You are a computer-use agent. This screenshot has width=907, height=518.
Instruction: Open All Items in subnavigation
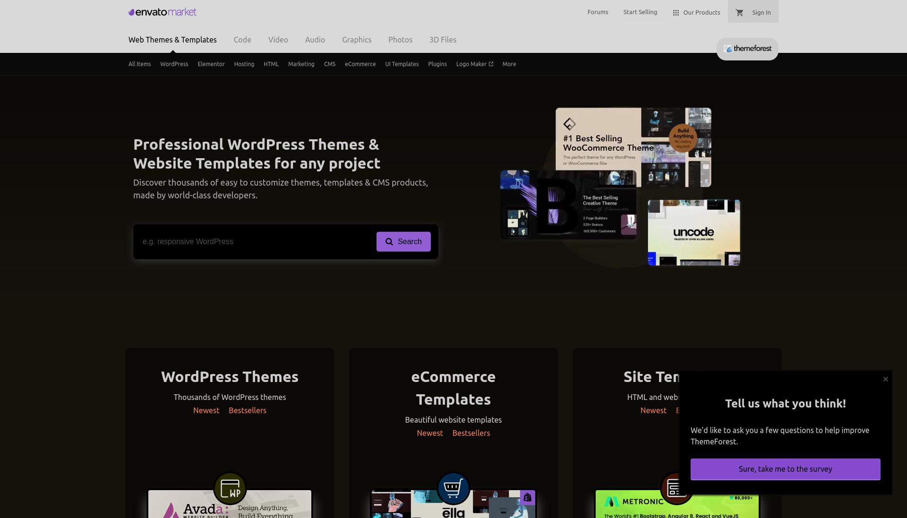(x=139, y=64)
